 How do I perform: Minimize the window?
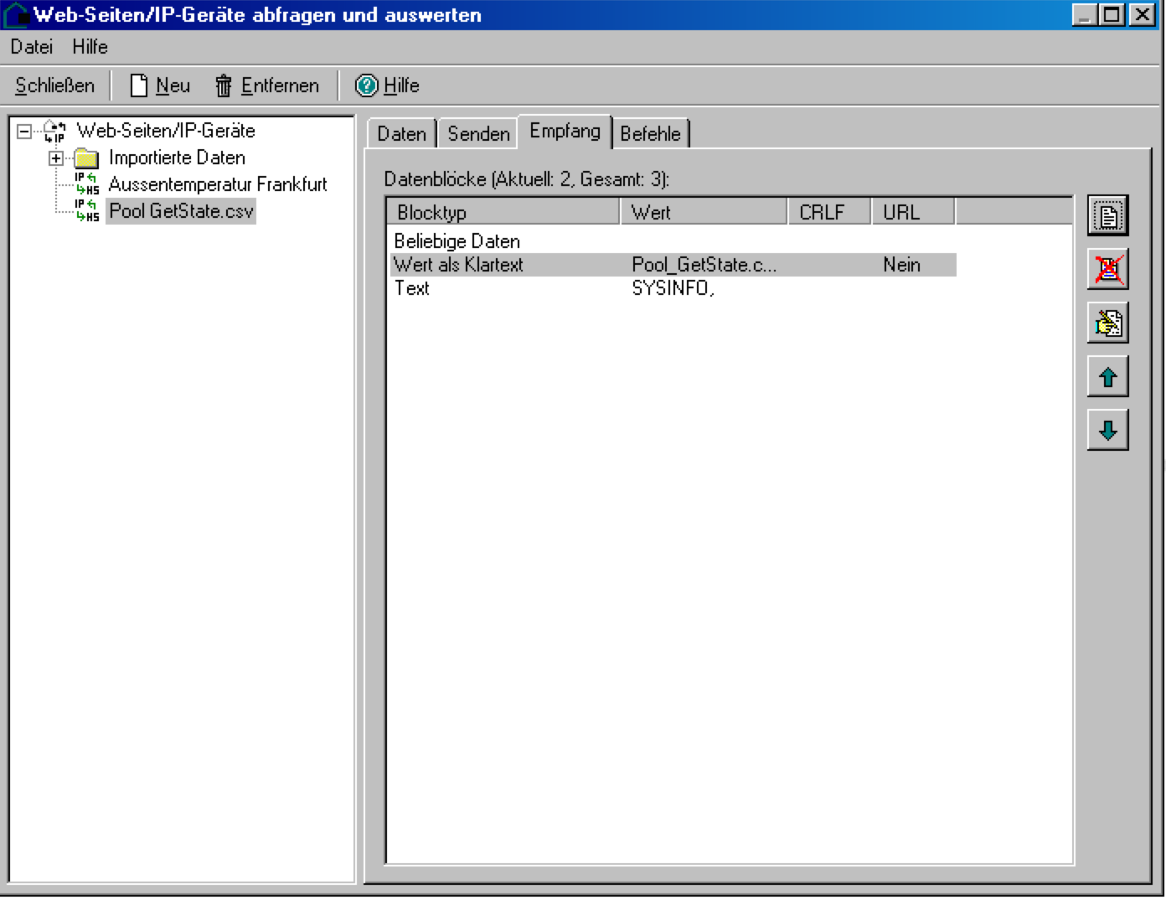click(x=1084, y=15)
